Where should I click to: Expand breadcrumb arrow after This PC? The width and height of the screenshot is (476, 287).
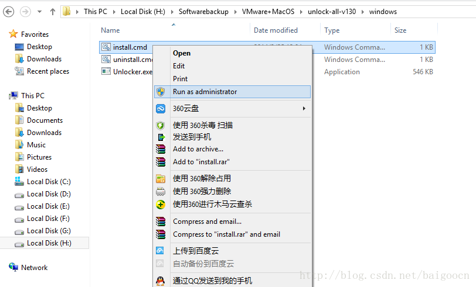pos(114,12)
